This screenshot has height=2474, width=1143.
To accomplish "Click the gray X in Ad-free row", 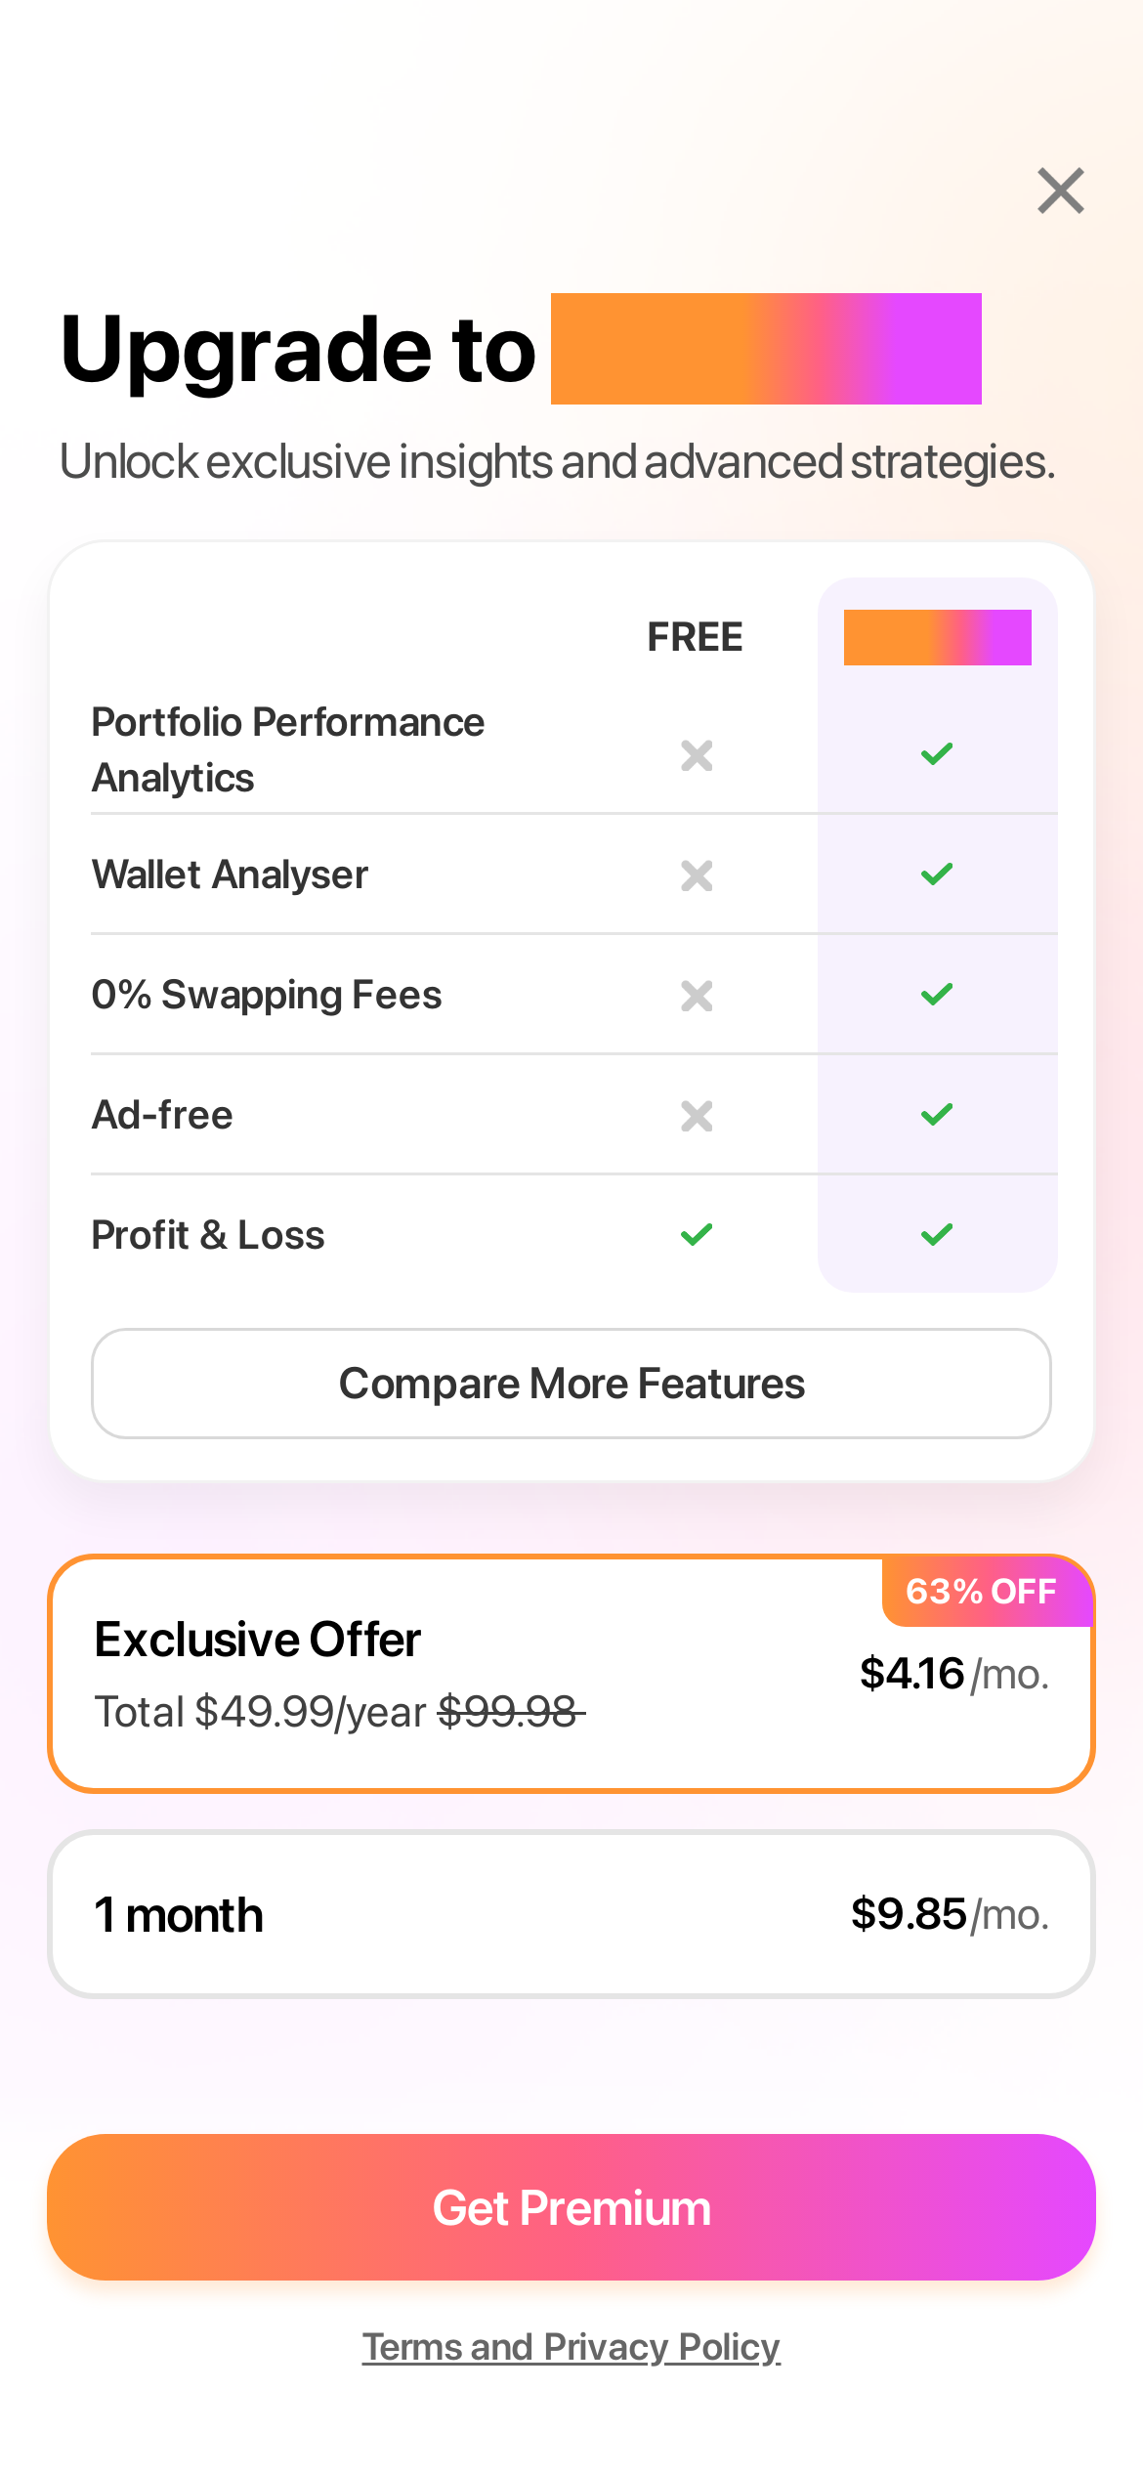I will [697, 1116].
